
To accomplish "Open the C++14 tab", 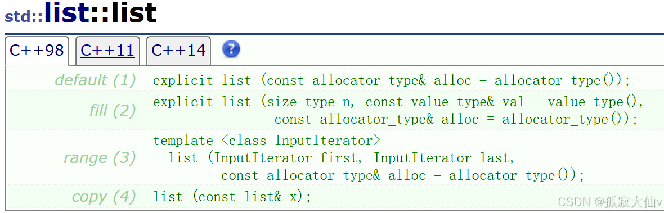I will (178, 51).
